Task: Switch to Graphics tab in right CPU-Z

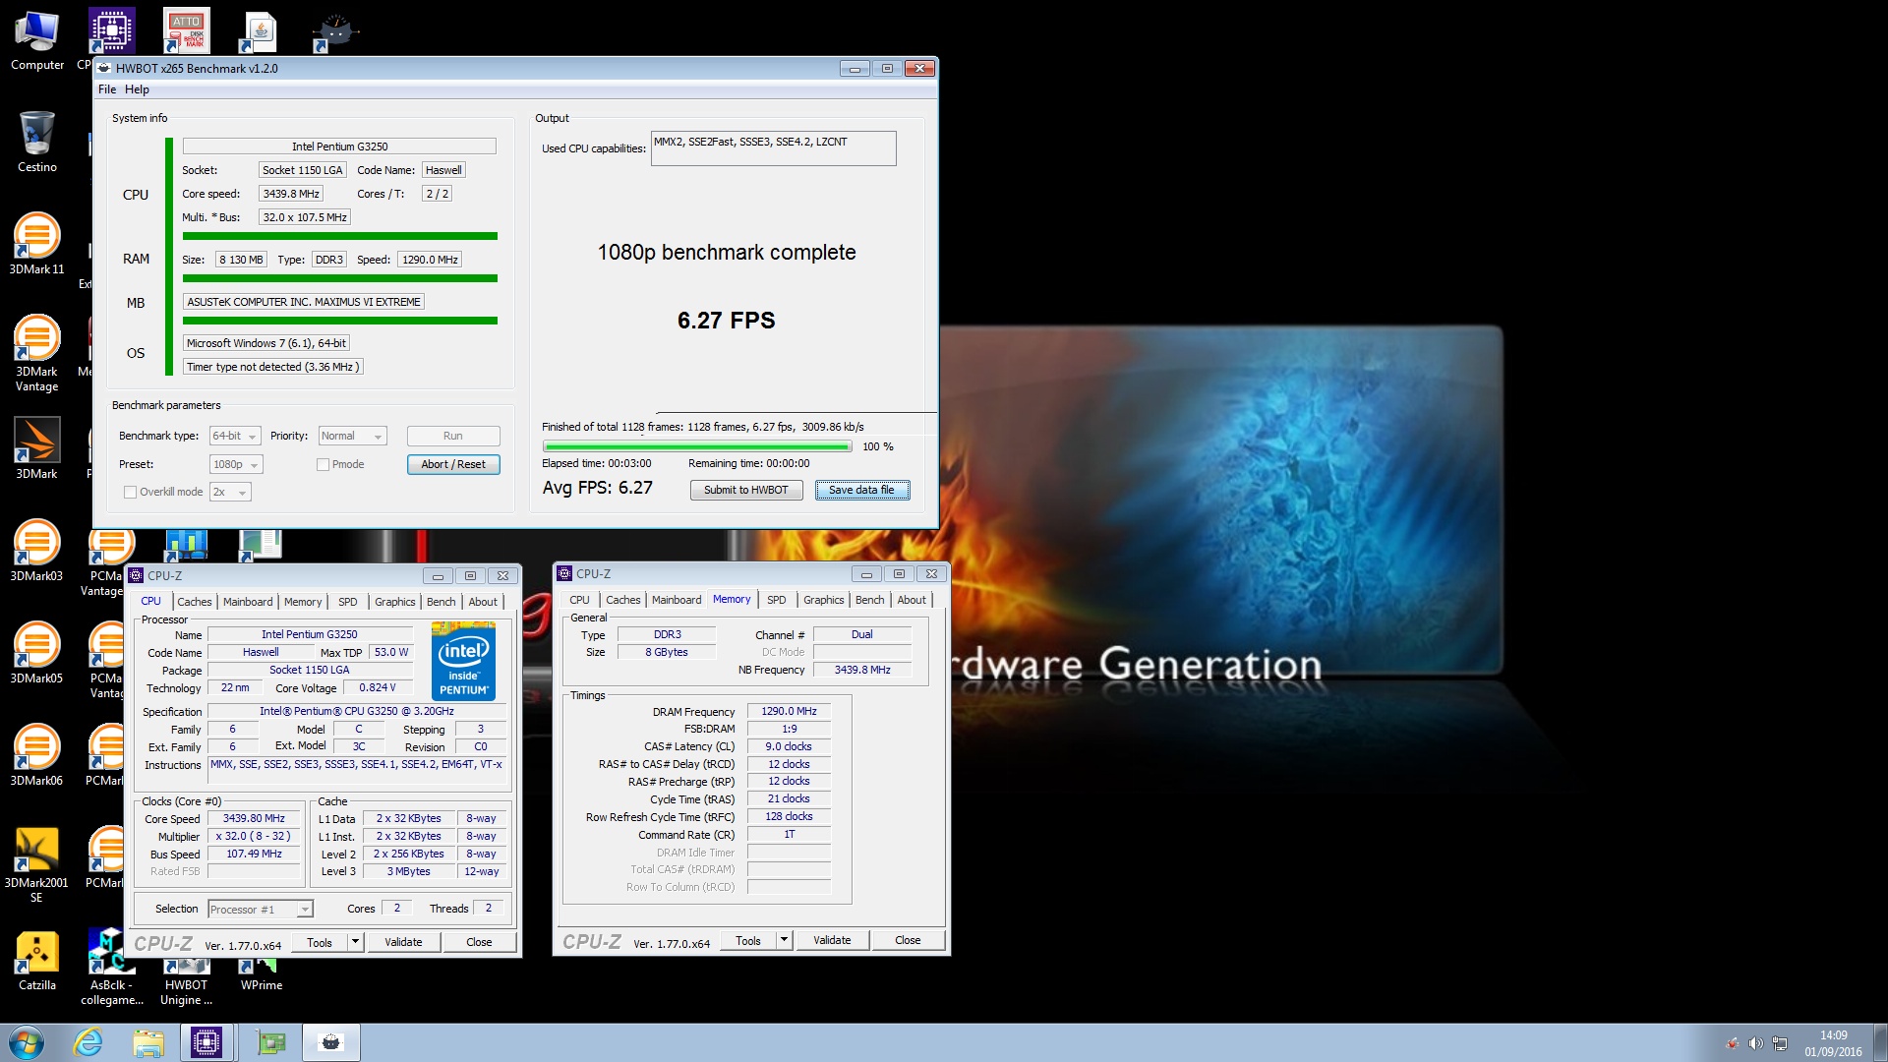Action: [x=823, y=600]
